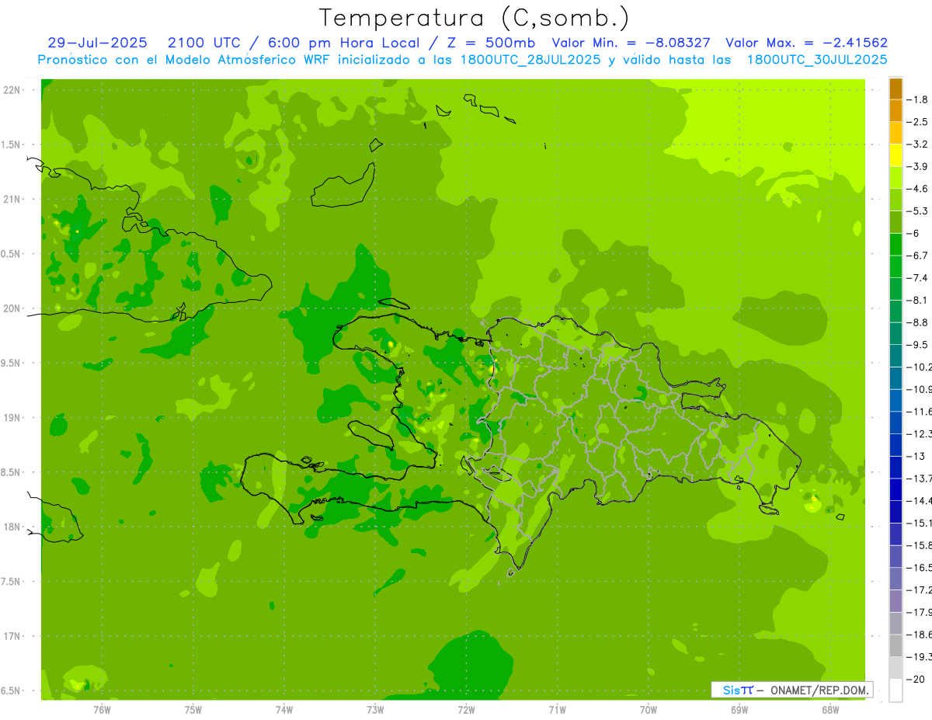Pick the olive-green swatch between -5.3 and -6

click(895, 222)
